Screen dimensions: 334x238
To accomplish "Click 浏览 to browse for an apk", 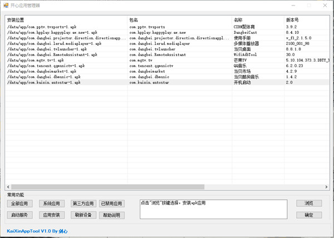I will click(x=308, y=204).
